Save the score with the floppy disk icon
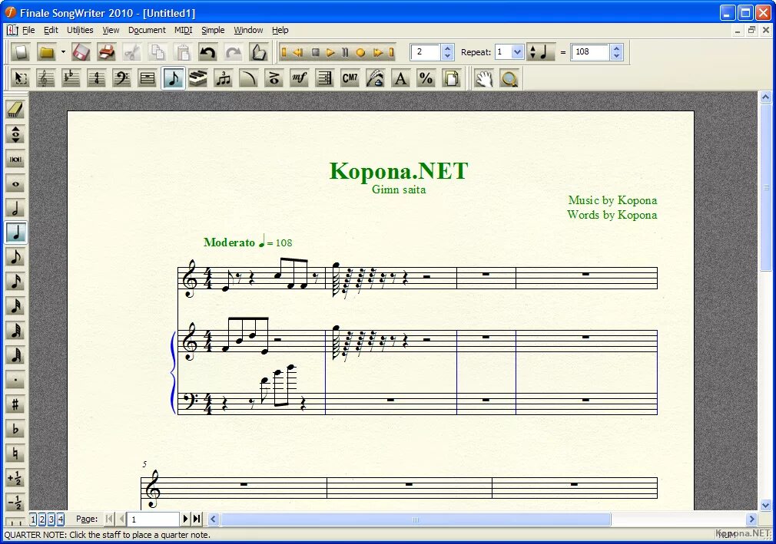Image resolution: width=776 pixels, height=544 pixels. tap(81, 52)
